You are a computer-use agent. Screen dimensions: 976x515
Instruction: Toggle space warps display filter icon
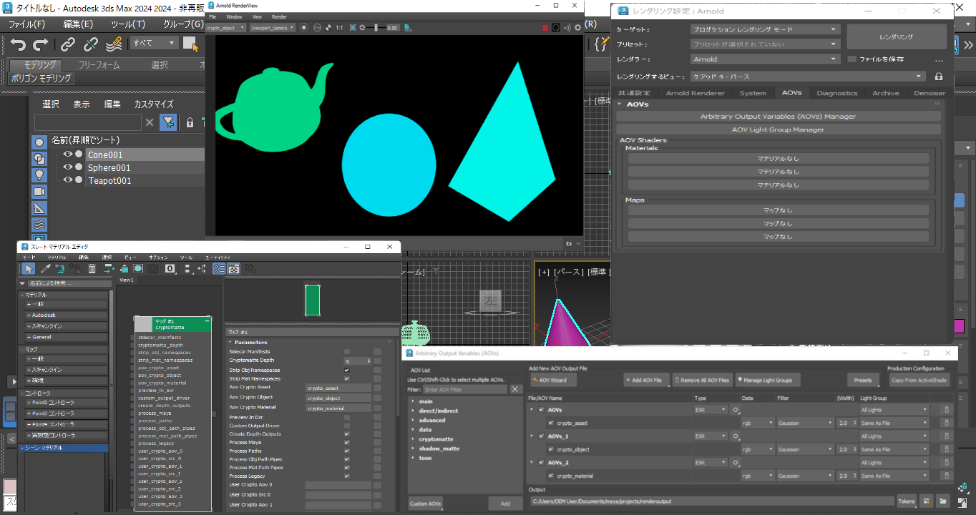39,225
